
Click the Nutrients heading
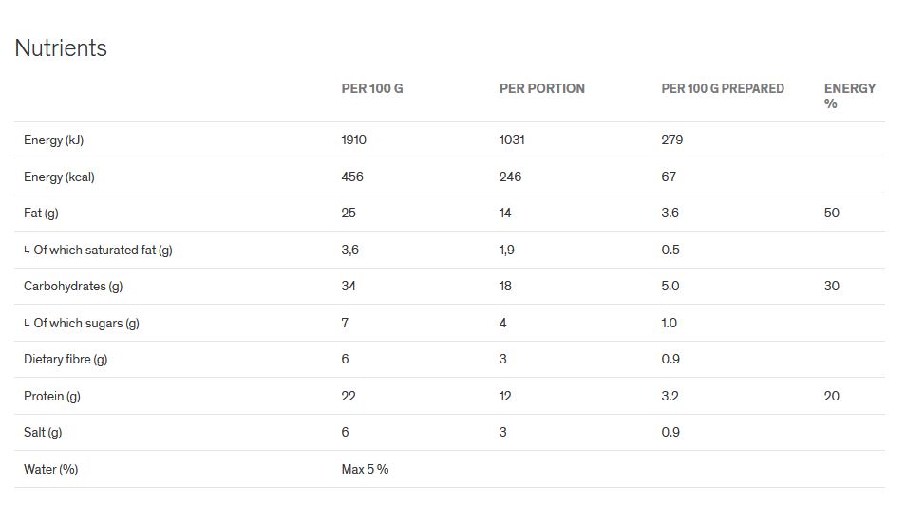pos(61,48)
